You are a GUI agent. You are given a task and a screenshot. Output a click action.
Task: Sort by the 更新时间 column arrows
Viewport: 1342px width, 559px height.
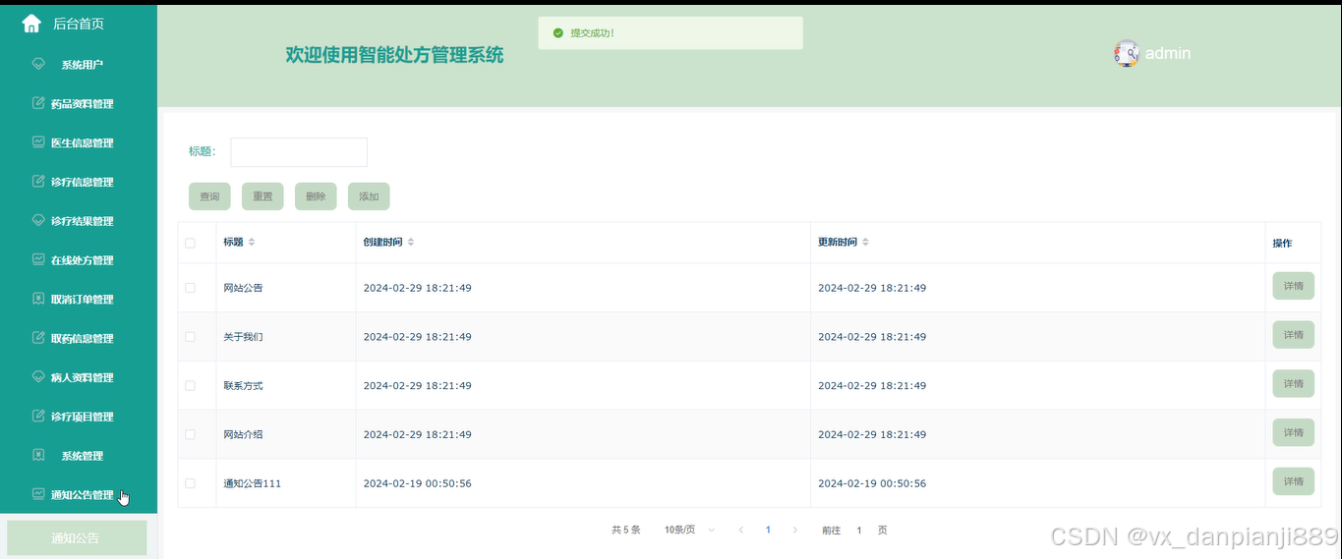click(x=865, y=243)
